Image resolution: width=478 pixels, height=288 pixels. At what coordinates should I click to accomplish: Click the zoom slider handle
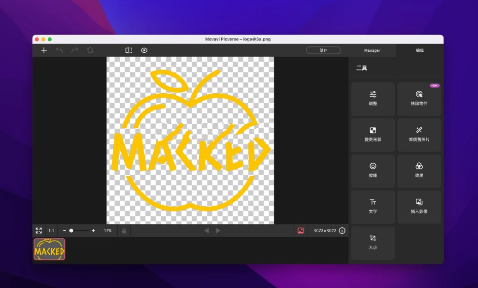click(71, 231)
